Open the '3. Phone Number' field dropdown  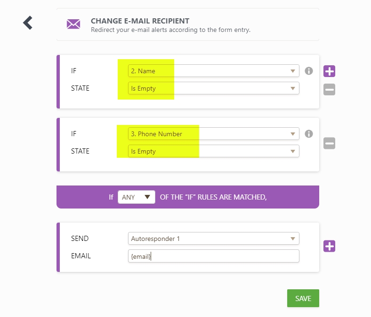(213, 134)
